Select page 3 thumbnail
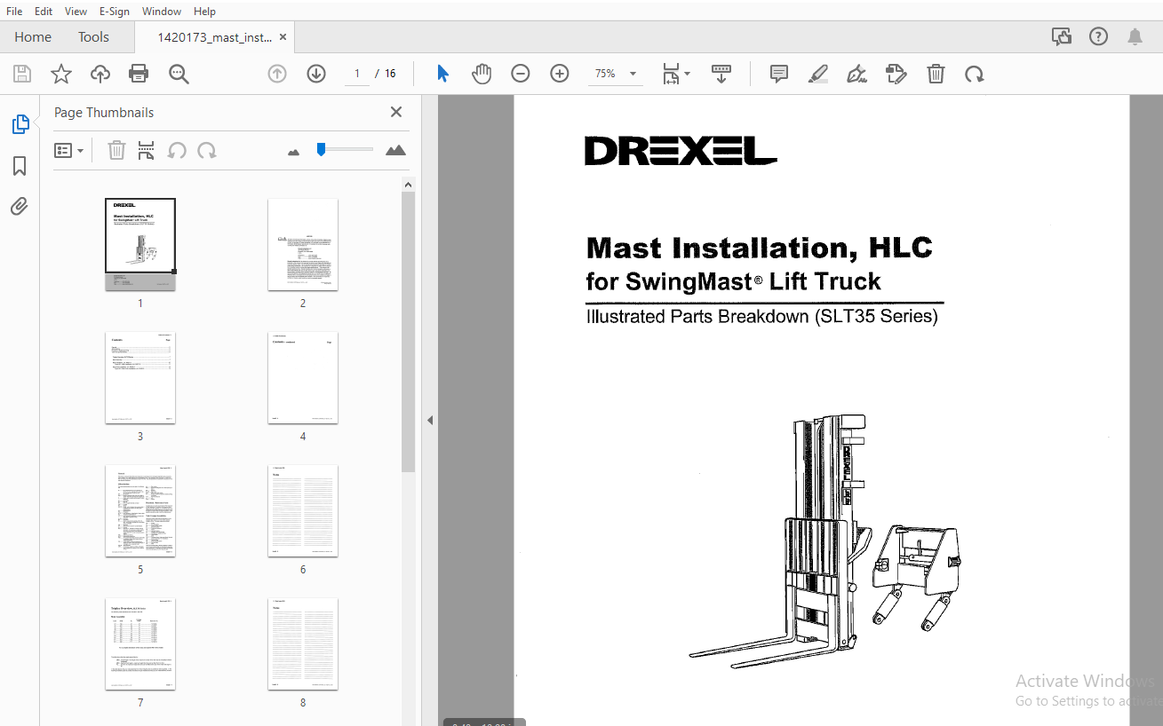This screenshot has width=1163, height=726. click(140, 377)
